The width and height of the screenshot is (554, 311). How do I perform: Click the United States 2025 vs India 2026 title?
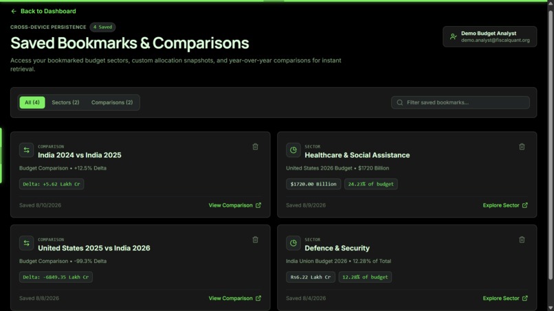[x=94, y=248]
